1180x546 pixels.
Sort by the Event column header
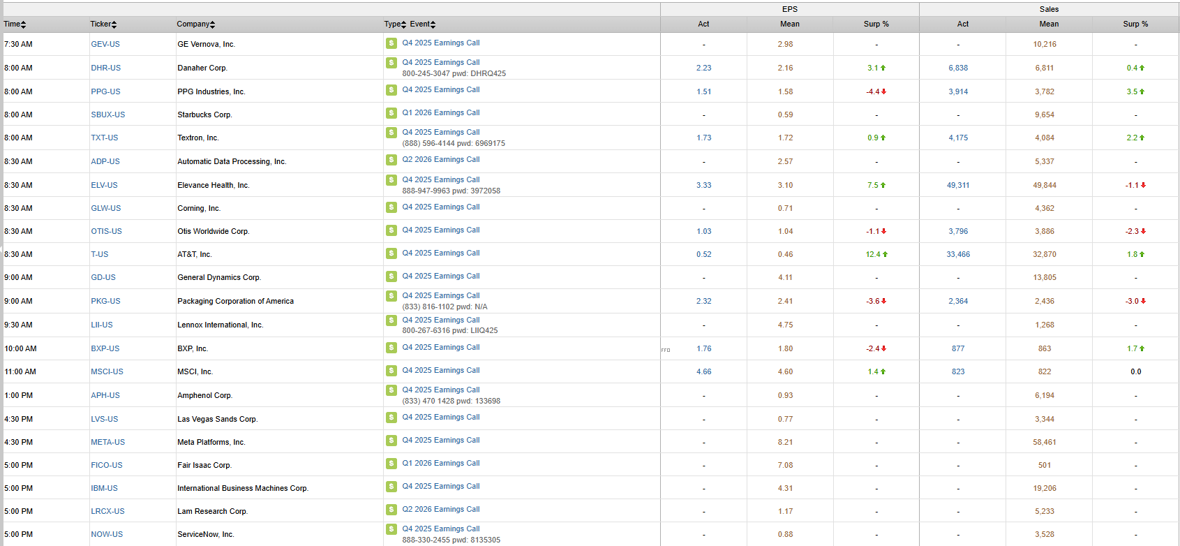[x=422, y=24]
